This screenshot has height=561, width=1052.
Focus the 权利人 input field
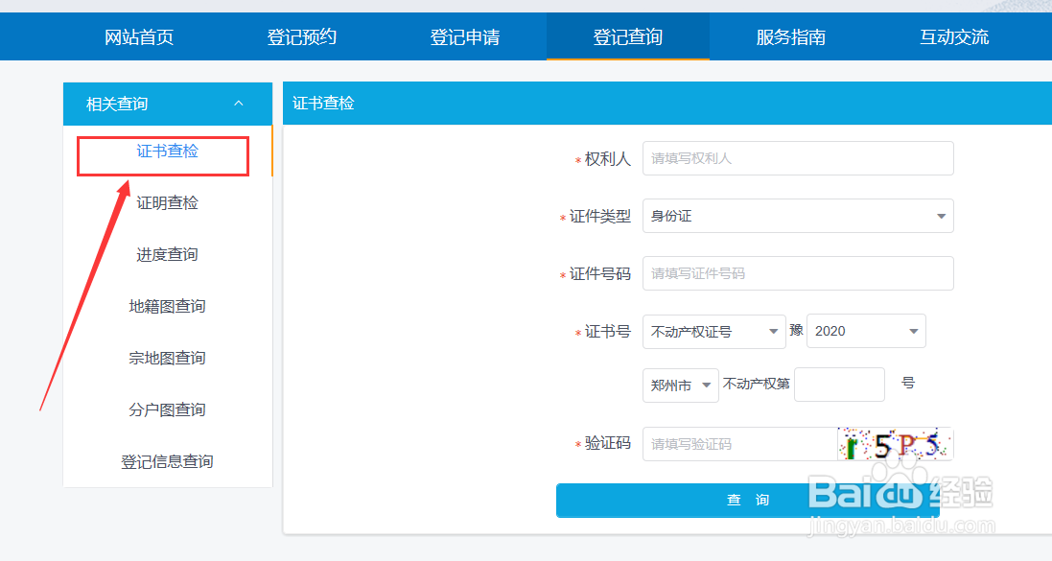[798, 158]
